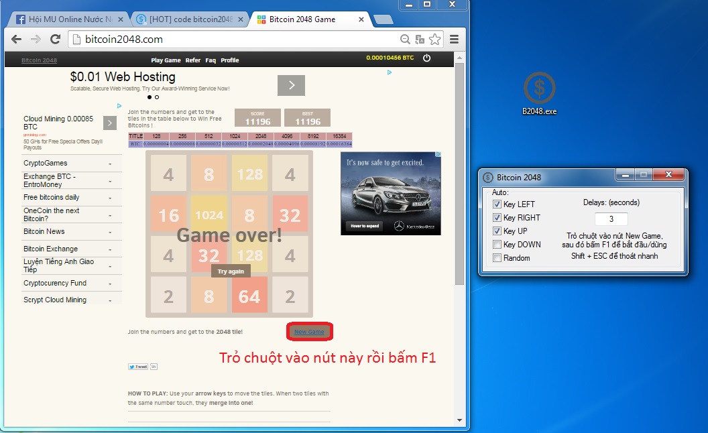Uncheck the Key LEFT checkbox

(x=497, y=204)
